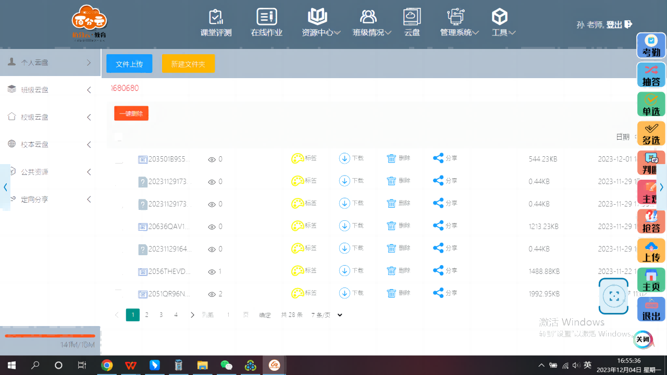The width and height of the screenshot is (667, 375).
Task: Open the 考勤 attendance tool
Action: [651, 46]
